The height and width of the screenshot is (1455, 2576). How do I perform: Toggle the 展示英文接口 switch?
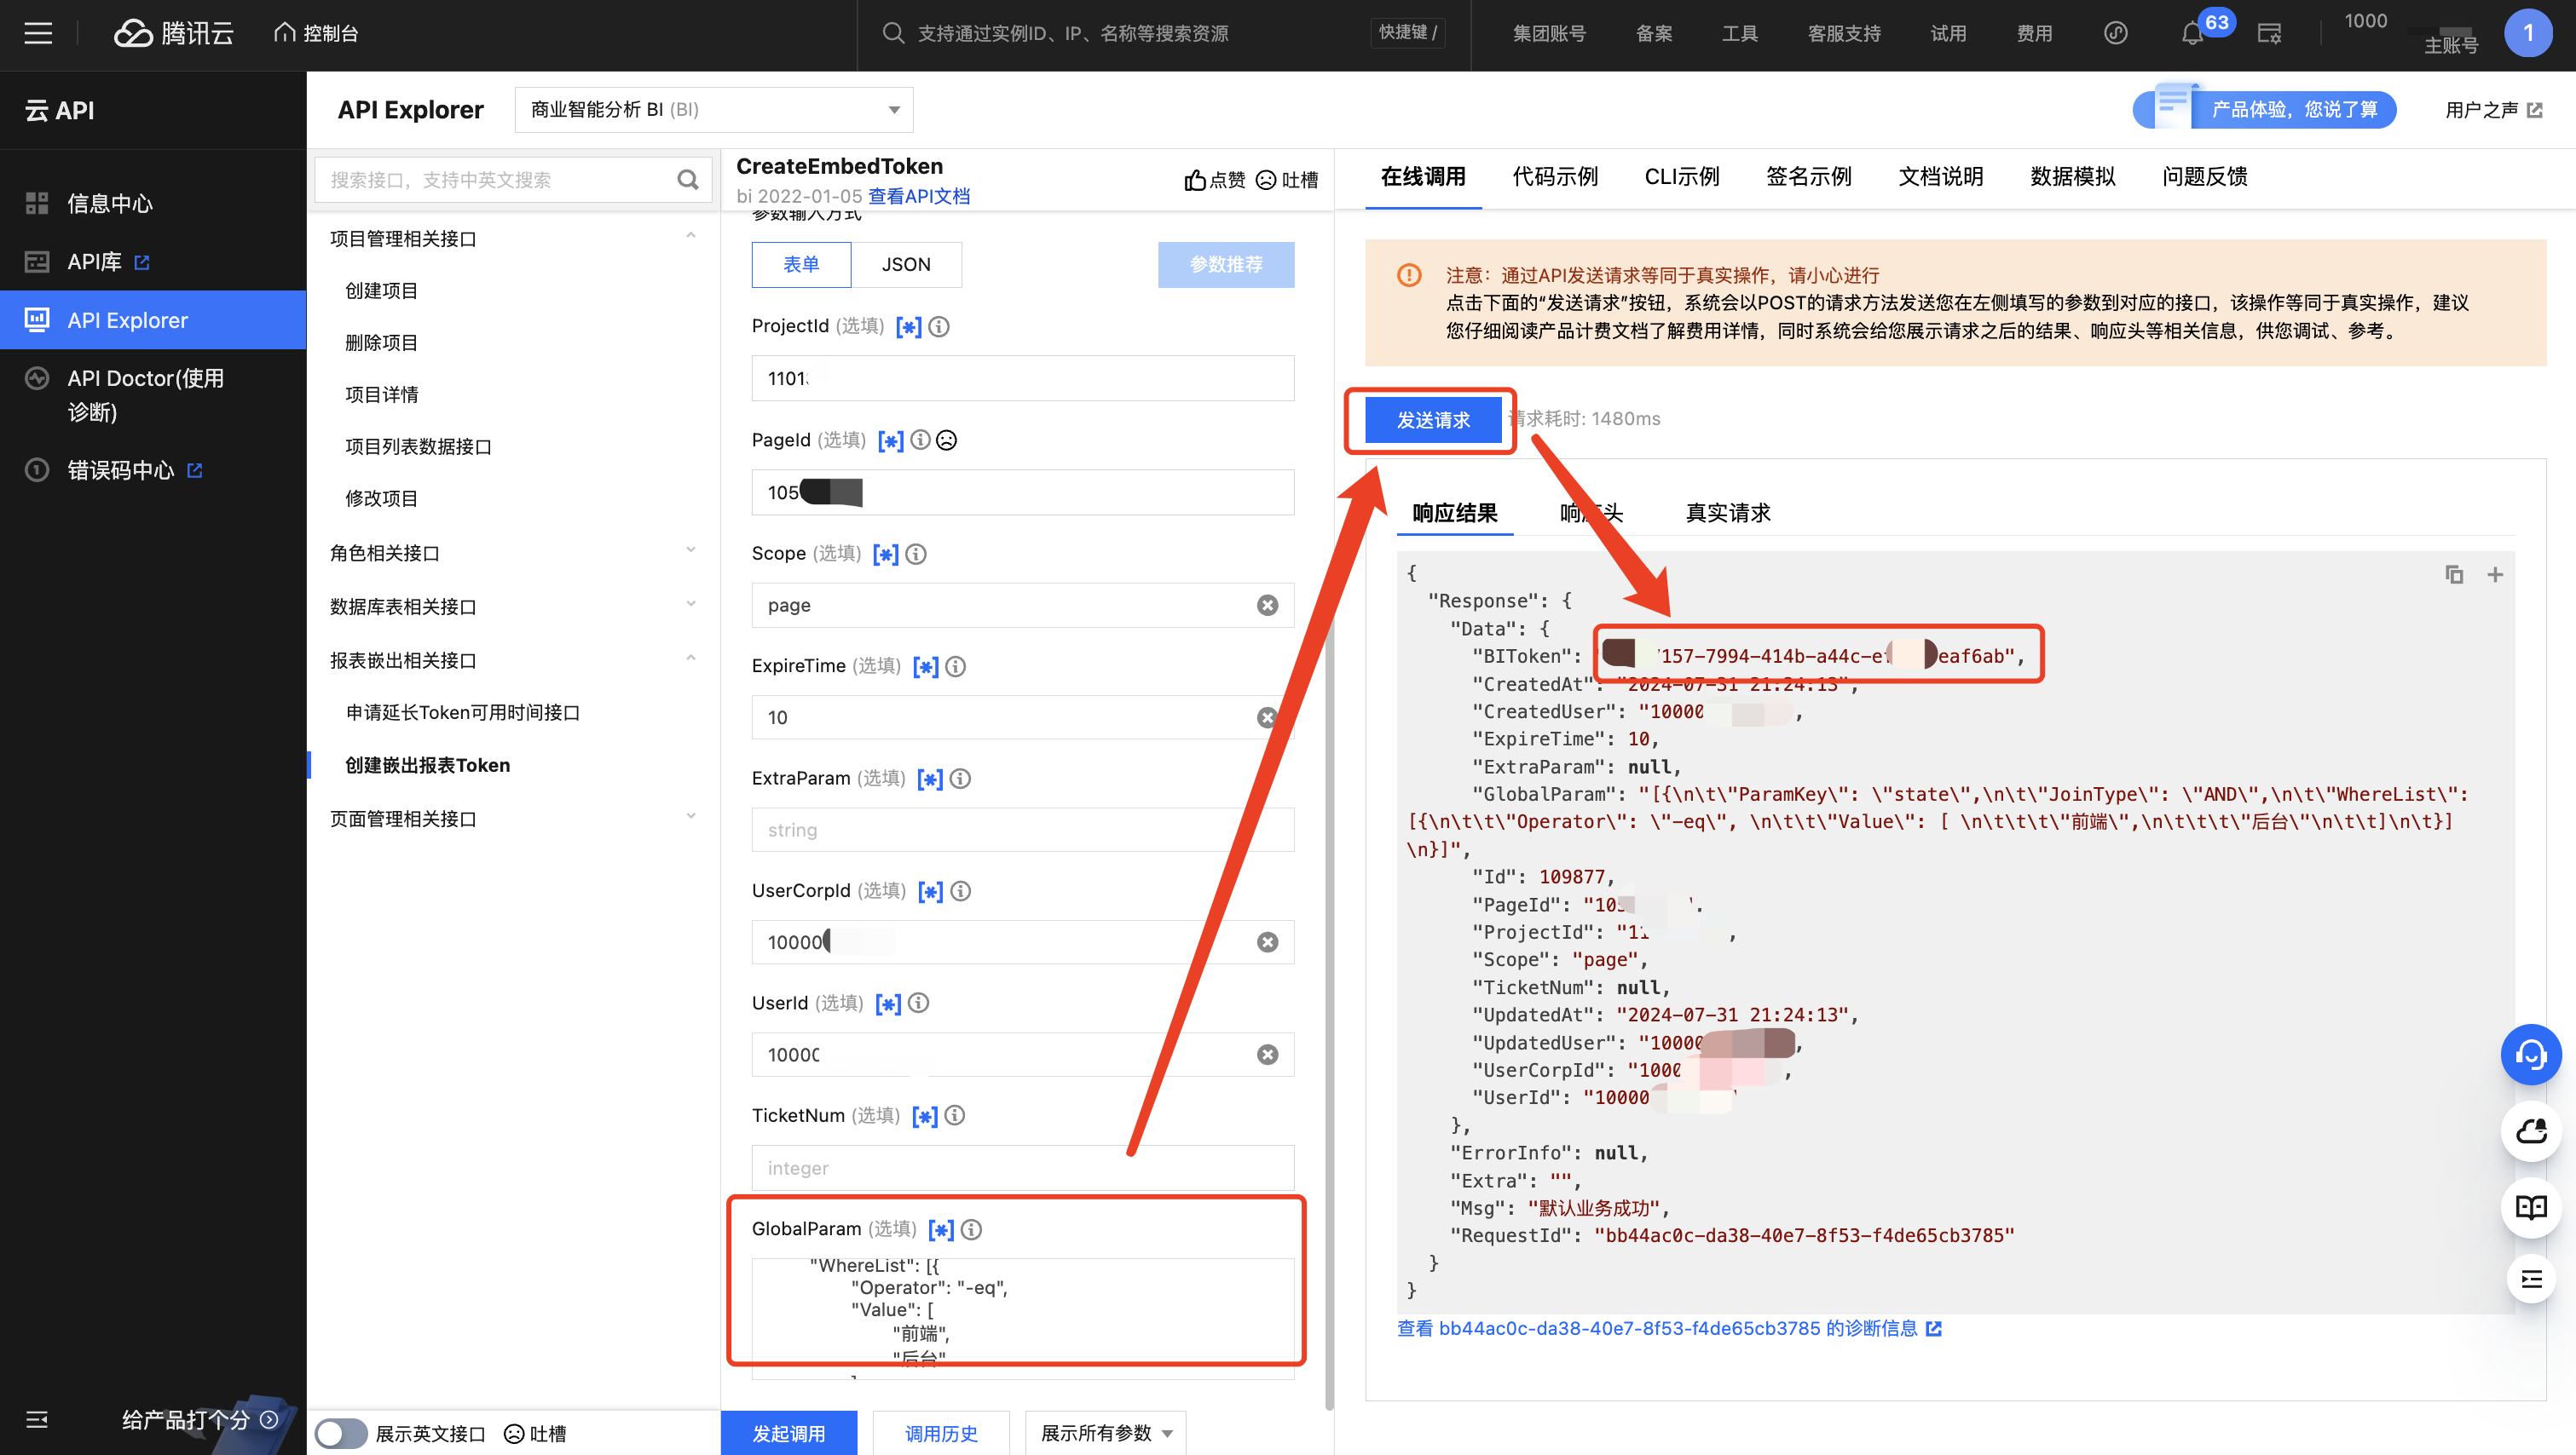coord(341,1433)
